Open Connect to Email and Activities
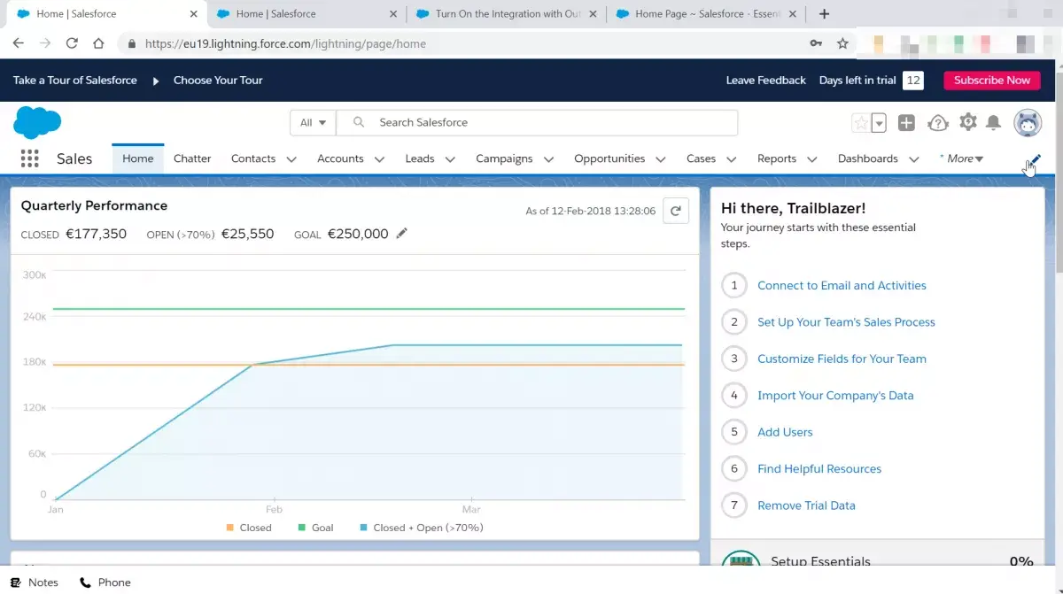The height and width of the screenshot is (594, 1063). [842, 285]
